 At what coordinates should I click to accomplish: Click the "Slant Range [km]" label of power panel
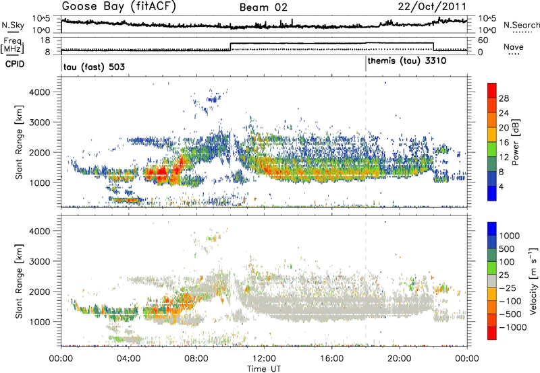[19, 142]
